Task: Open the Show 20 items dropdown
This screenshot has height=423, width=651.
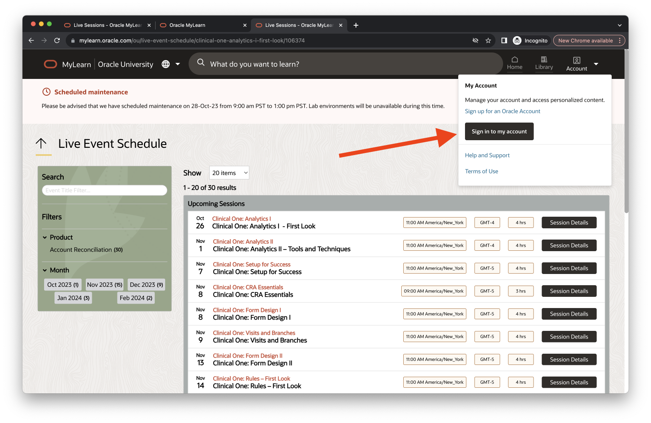Action: click(x=229, y=173)
